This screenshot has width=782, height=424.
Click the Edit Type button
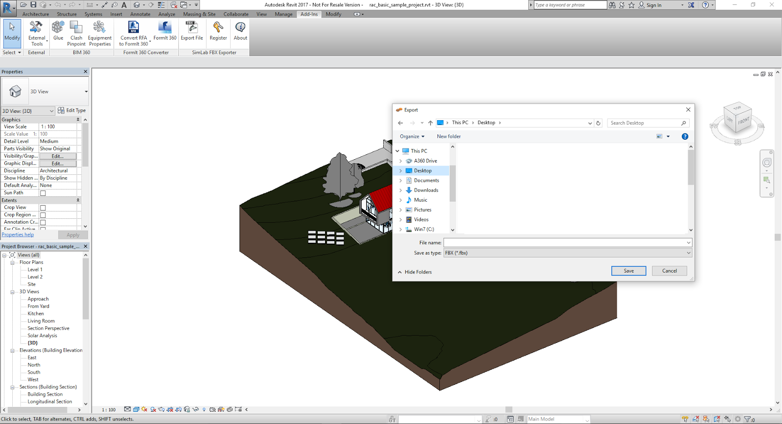[72, 110]
